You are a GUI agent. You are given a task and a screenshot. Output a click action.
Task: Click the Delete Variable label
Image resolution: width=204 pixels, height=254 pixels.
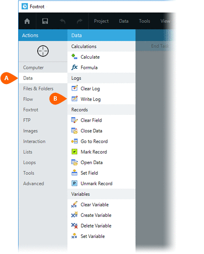point(96,226)
